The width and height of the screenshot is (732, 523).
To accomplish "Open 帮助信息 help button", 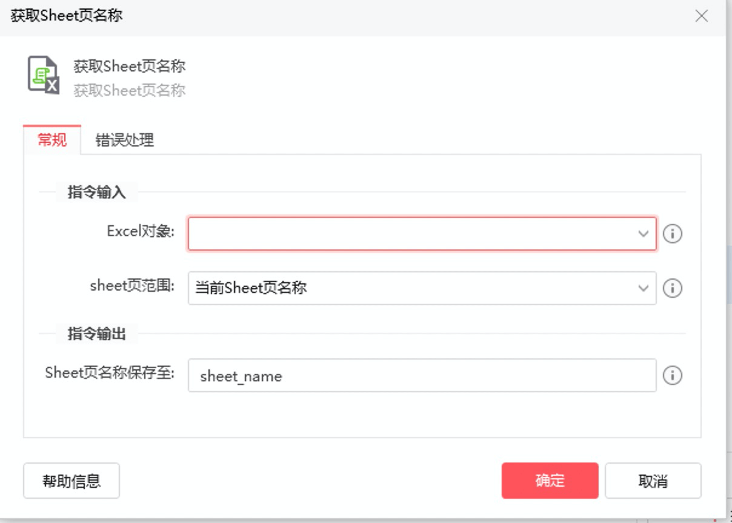I will [x=72, y=481].
